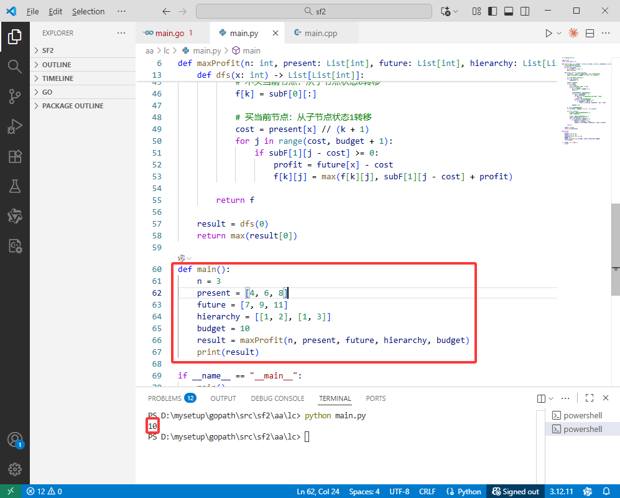Select Python interpreter 3.12.11
620x498 pixels.
coord(561,491)
